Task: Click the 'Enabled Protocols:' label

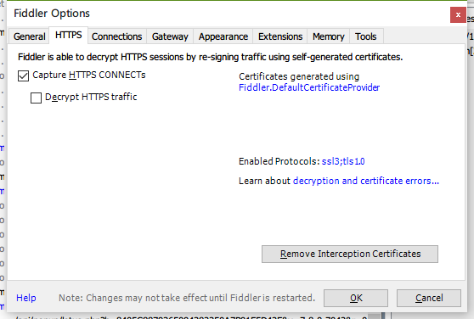Action: coord(279,161)
